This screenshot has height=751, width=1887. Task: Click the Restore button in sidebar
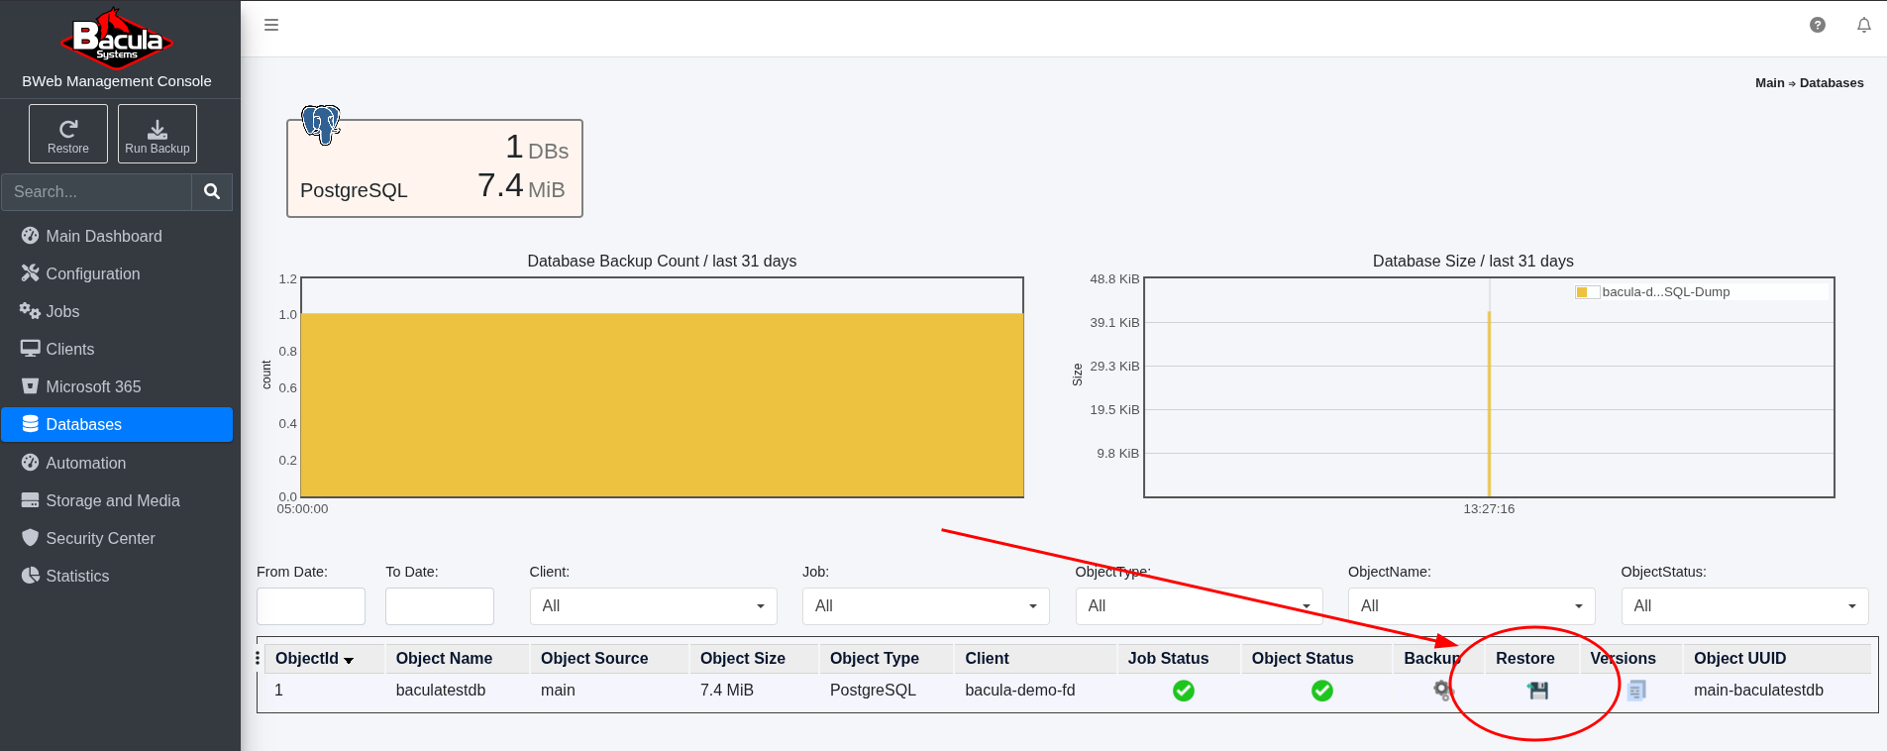coord(68,135)
